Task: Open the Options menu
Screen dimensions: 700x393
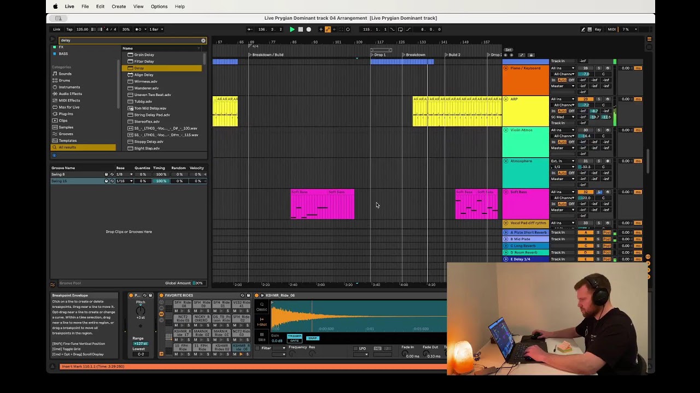Action: [159, 7]
